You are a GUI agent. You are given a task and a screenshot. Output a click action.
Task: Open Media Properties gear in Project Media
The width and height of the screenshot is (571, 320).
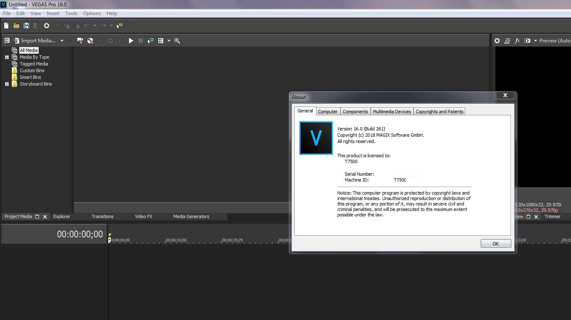point(110,41)
